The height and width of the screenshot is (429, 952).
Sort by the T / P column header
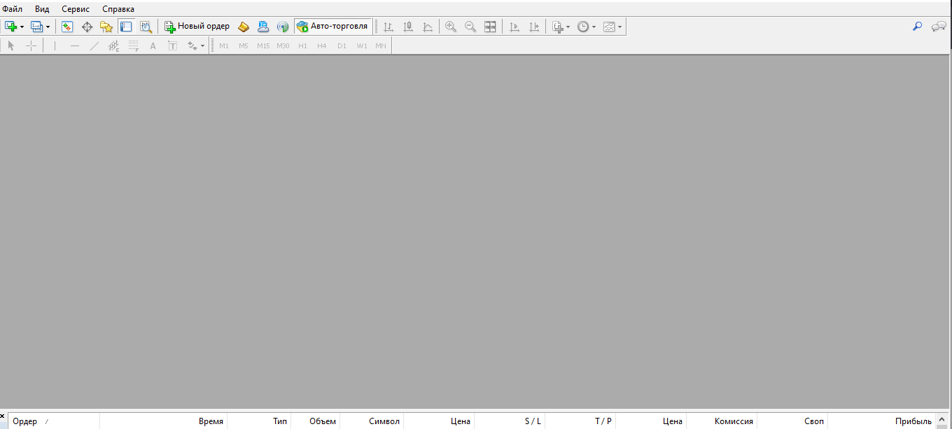580,421
